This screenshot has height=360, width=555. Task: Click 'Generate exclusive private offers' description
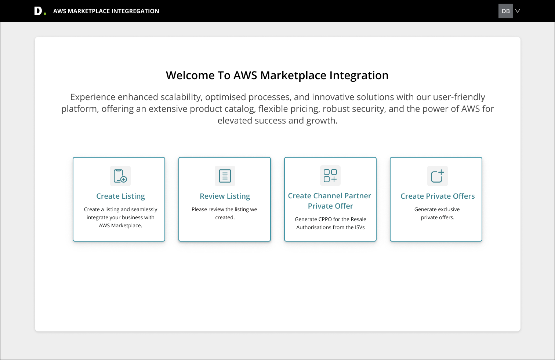pyautogui.click(x=437, y=213)
